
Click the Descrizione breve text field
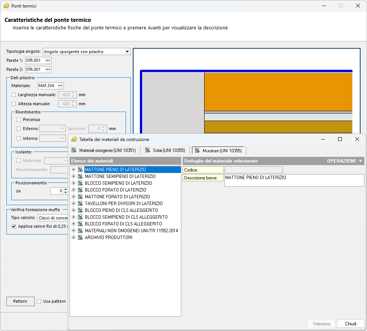coord(294,180)
